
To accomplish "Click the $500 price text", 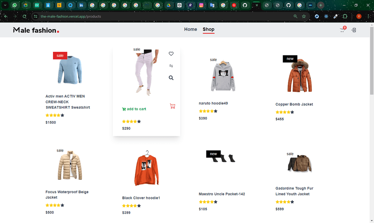I will pyautogui.click(x=50, y=212).
